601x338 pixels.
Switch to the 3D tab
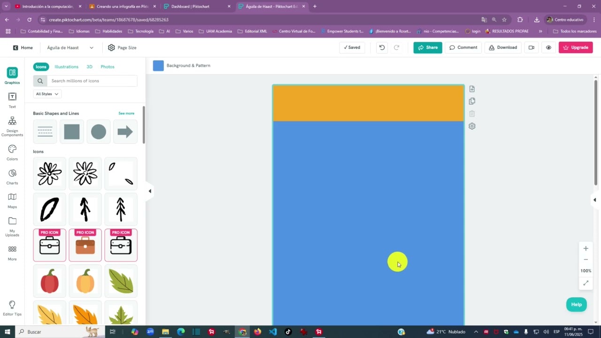[89, 67]
